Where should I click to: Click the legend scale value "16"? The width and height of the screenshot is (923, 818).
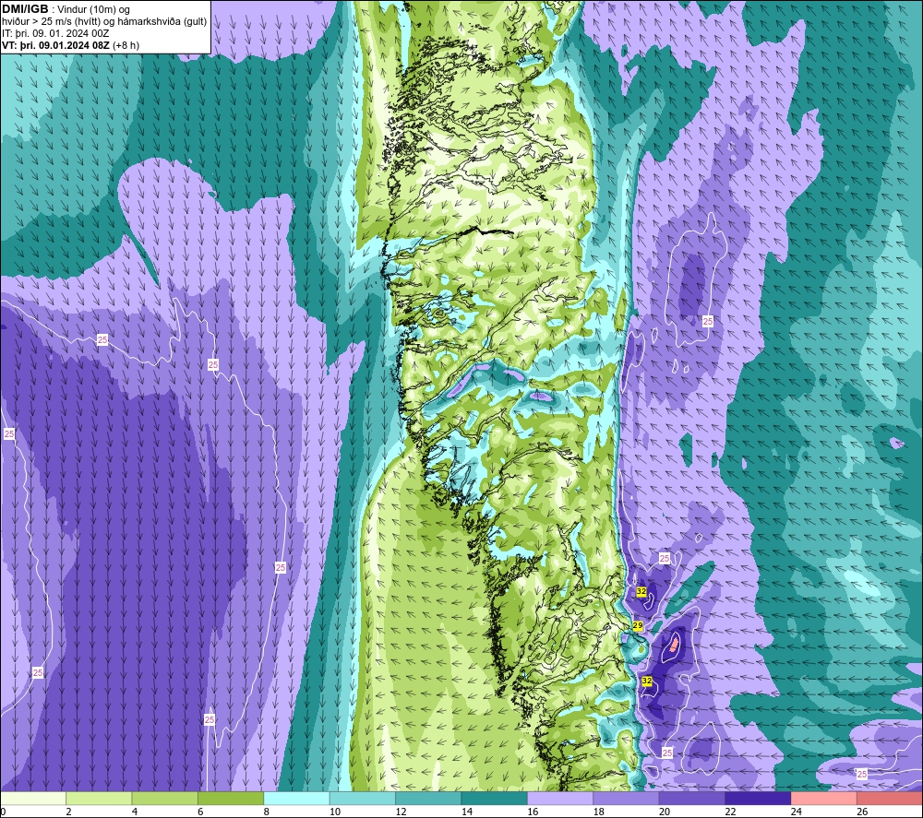coord(533,812)
